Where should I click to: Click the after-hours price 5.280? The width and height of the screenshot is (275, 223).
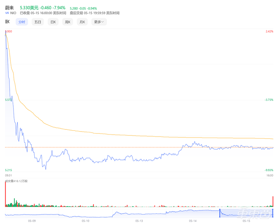click(75, 8)
